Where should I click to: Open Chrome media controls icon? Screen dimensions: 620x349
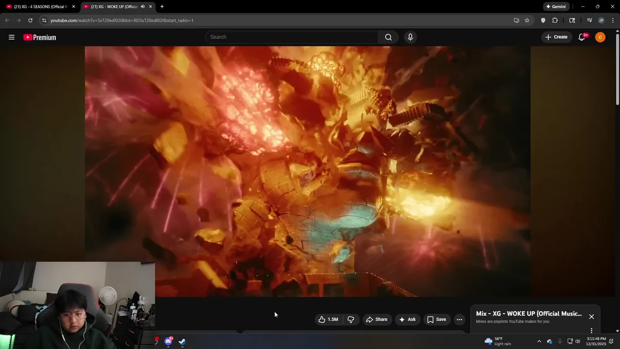[x=589, y=20]
